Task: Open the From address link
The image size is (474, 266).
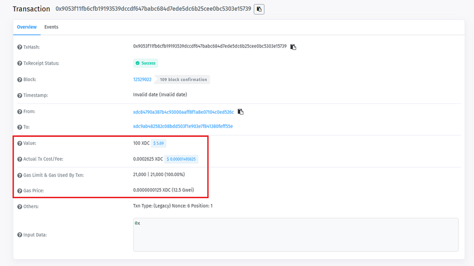Action: tap(183, 112)
